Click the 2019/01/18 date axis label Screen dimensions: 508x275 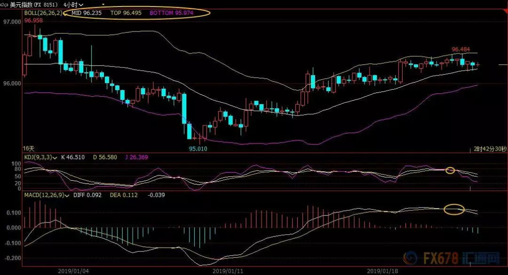(381, 271)
